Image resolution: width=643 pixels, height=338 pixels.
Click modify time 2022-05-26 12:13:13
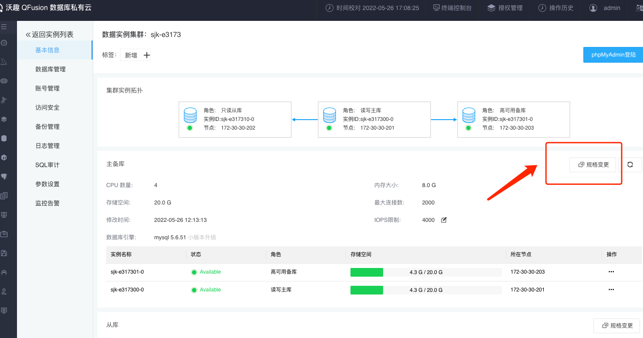(180, 220)
